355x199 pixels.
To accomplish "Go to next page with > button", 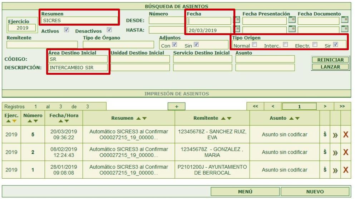I will (x=325, y=106).
